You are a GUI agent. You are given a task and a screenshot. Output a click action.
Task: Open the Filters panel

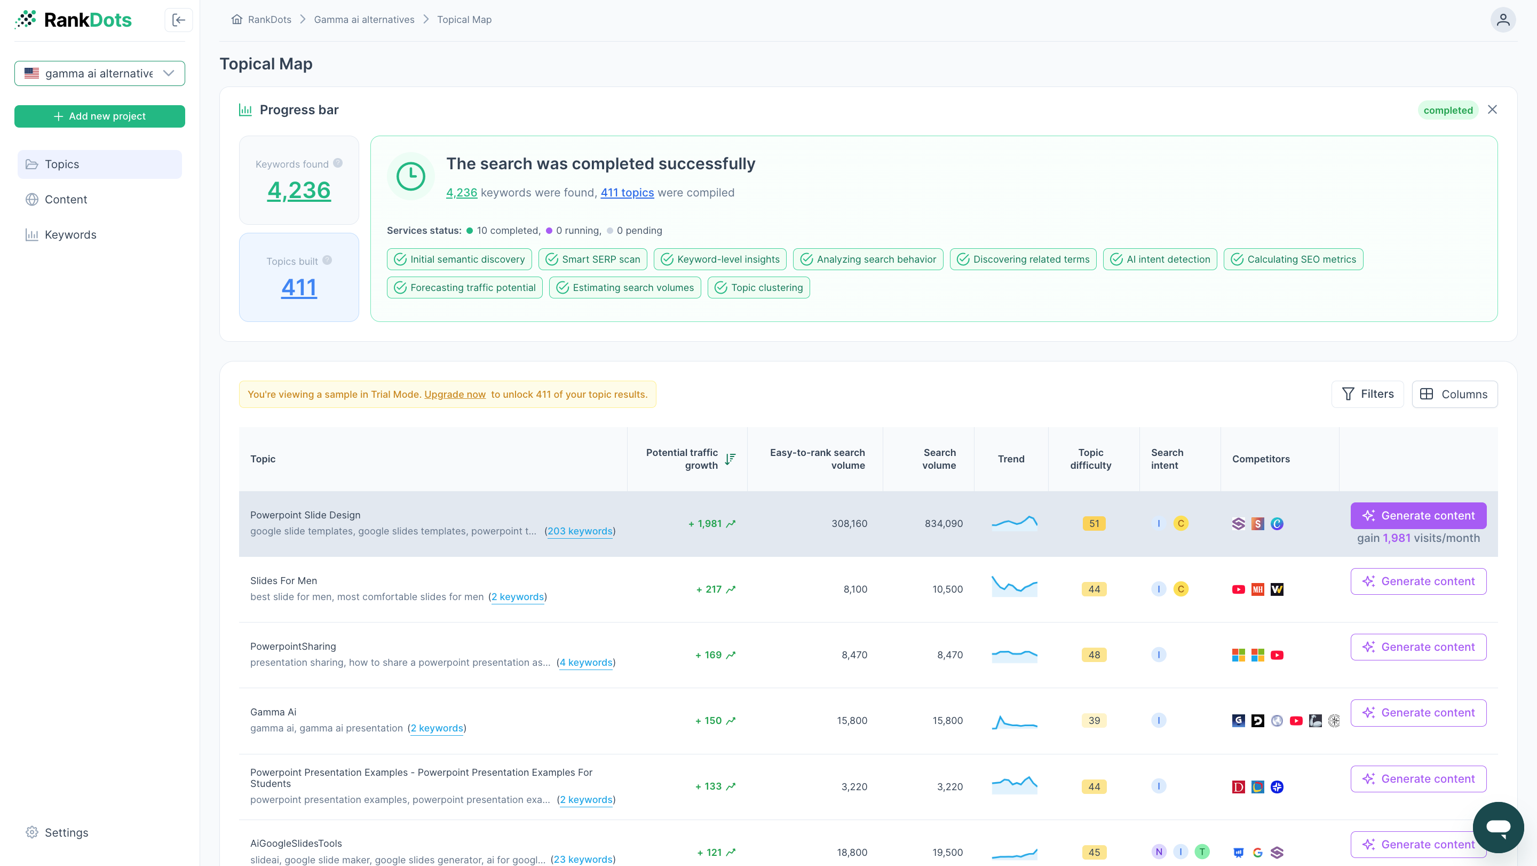(1367, 394)
